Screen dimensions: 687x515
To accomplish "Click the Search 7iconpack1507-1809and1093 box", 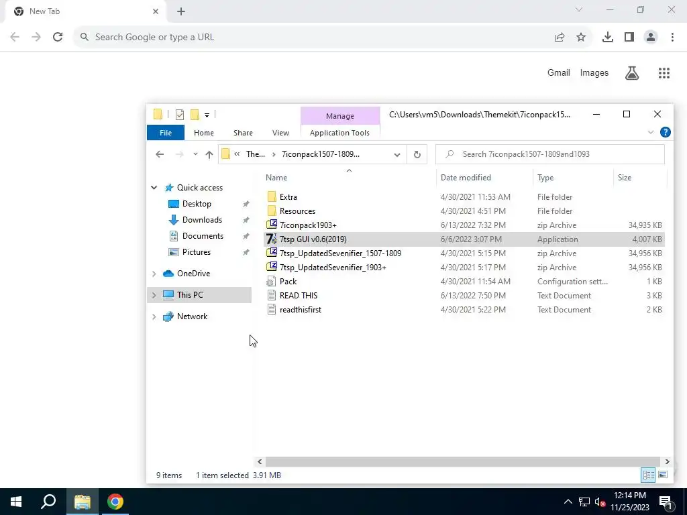I will click(x=550, y=154).
